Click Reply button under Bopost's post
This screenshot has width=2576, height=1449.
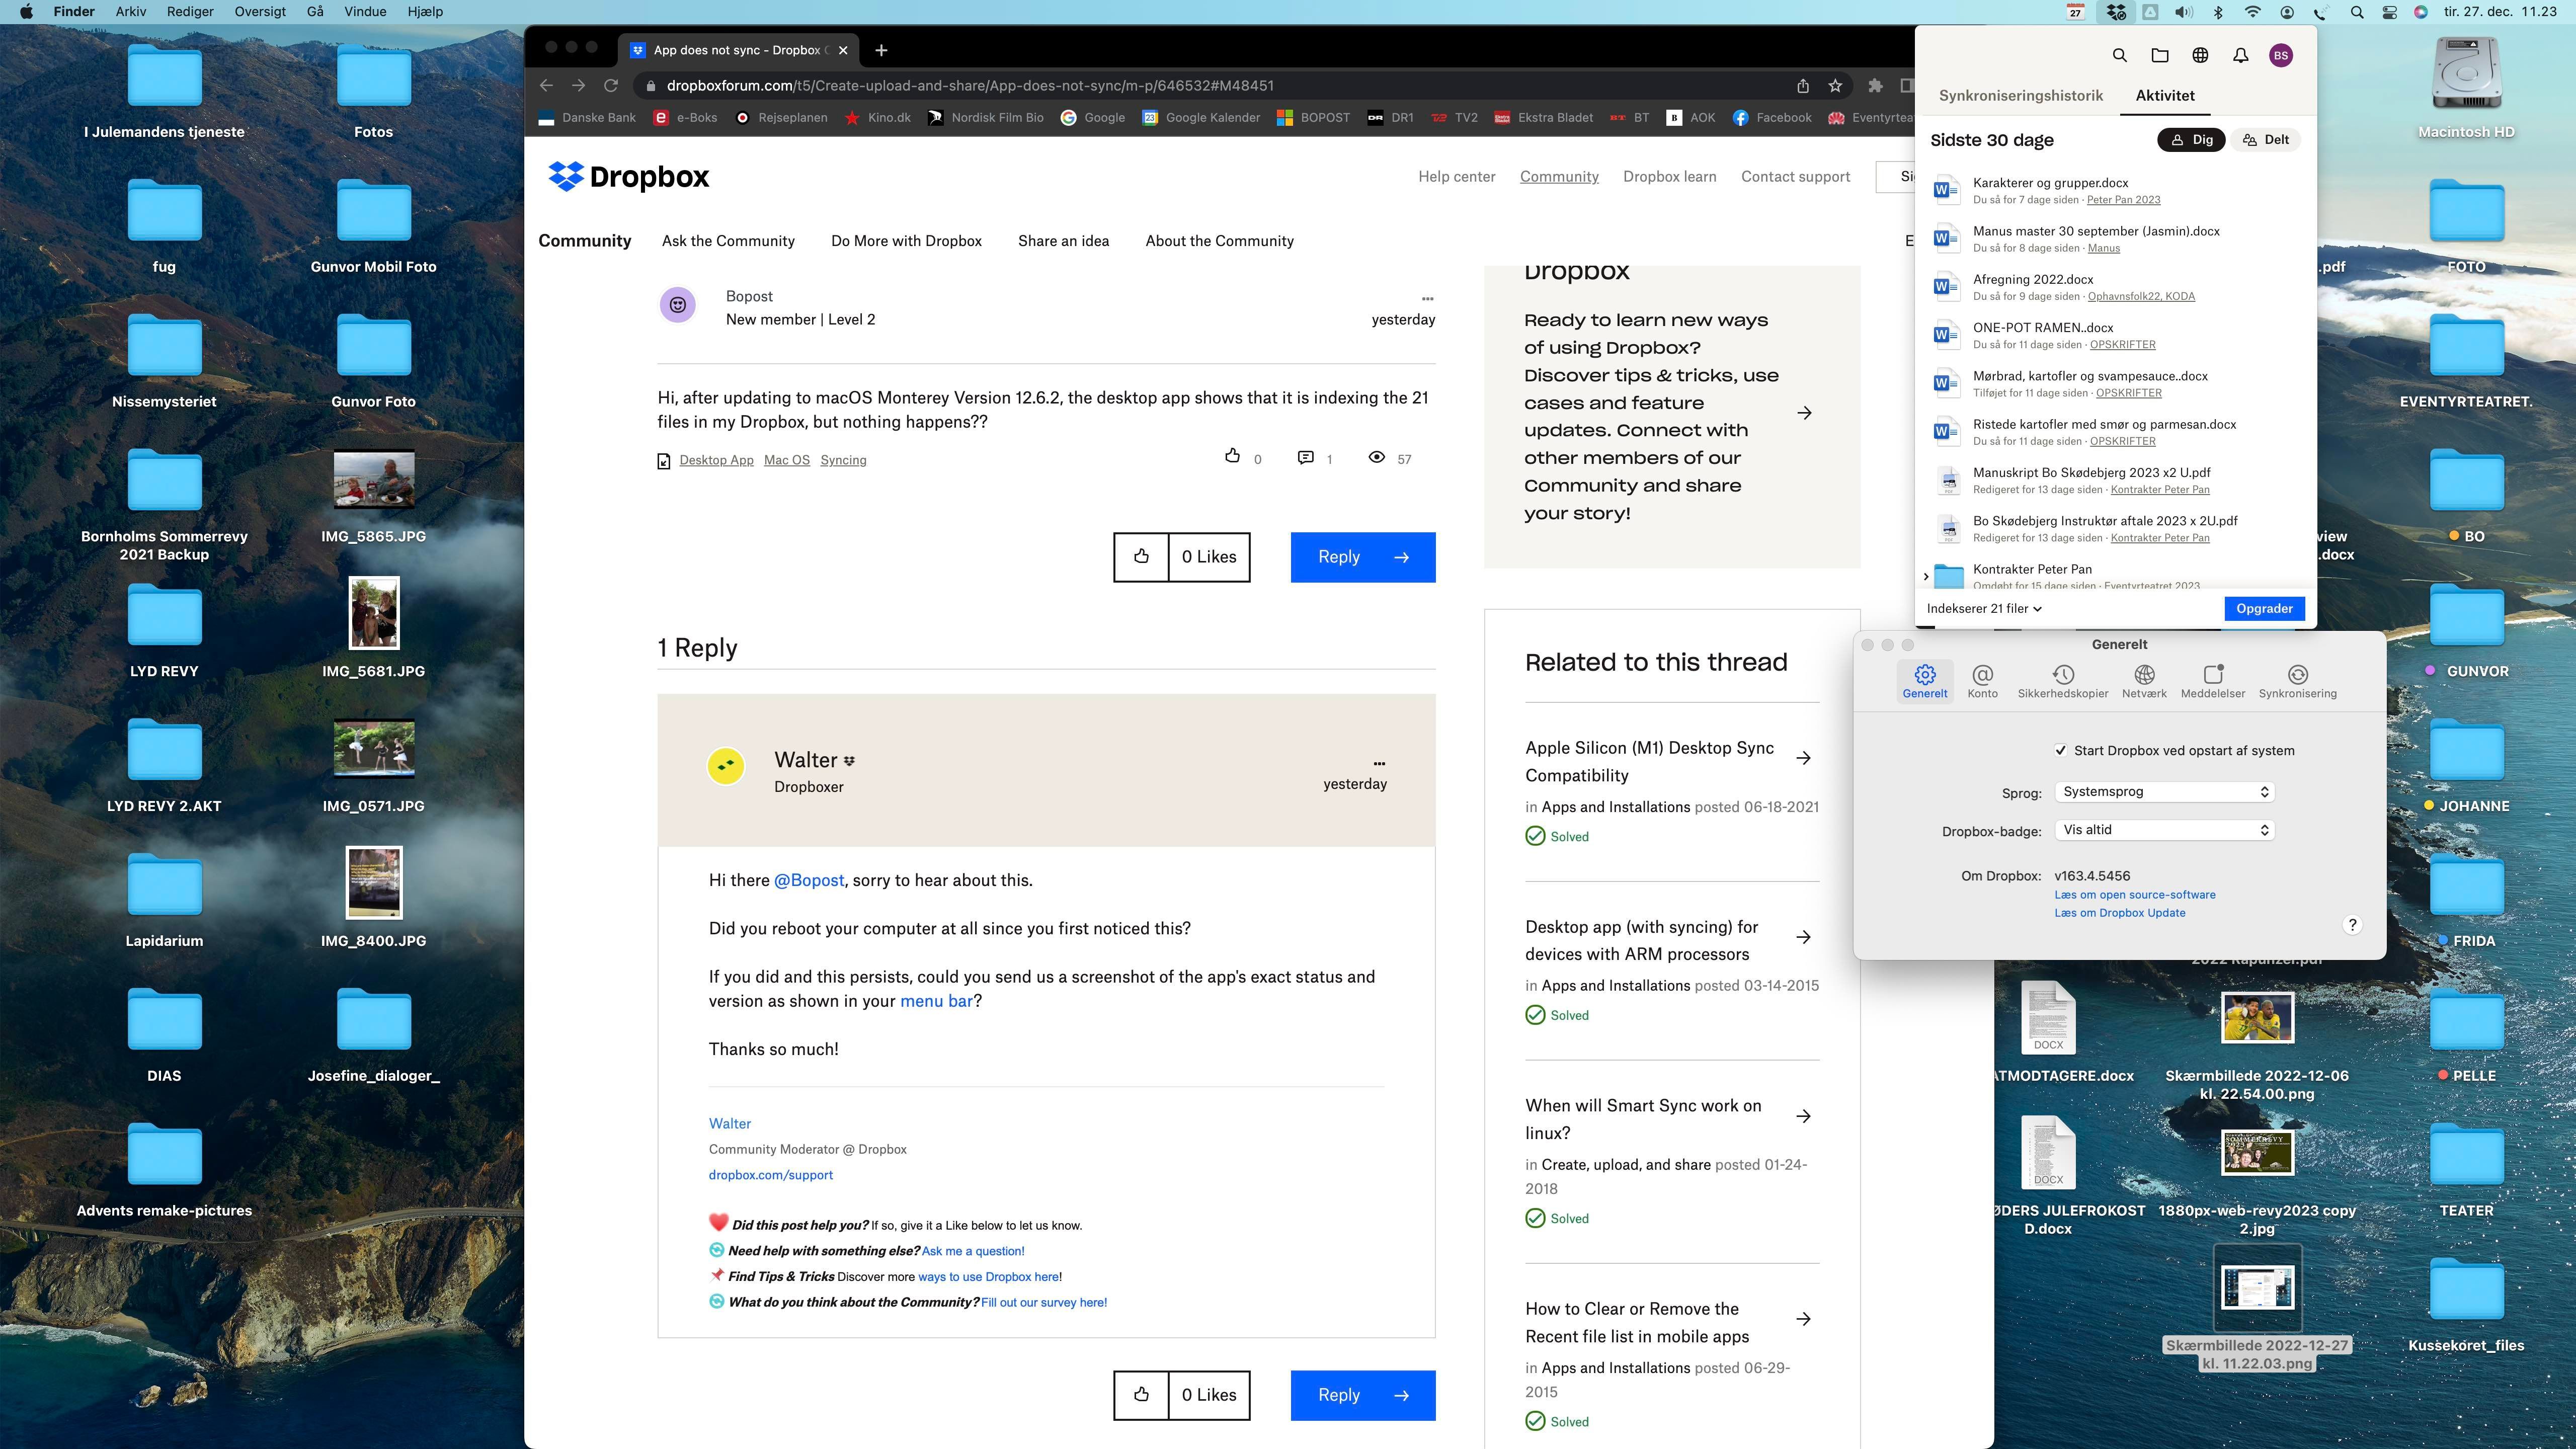pyautogui.click(x=1363, y=557)
